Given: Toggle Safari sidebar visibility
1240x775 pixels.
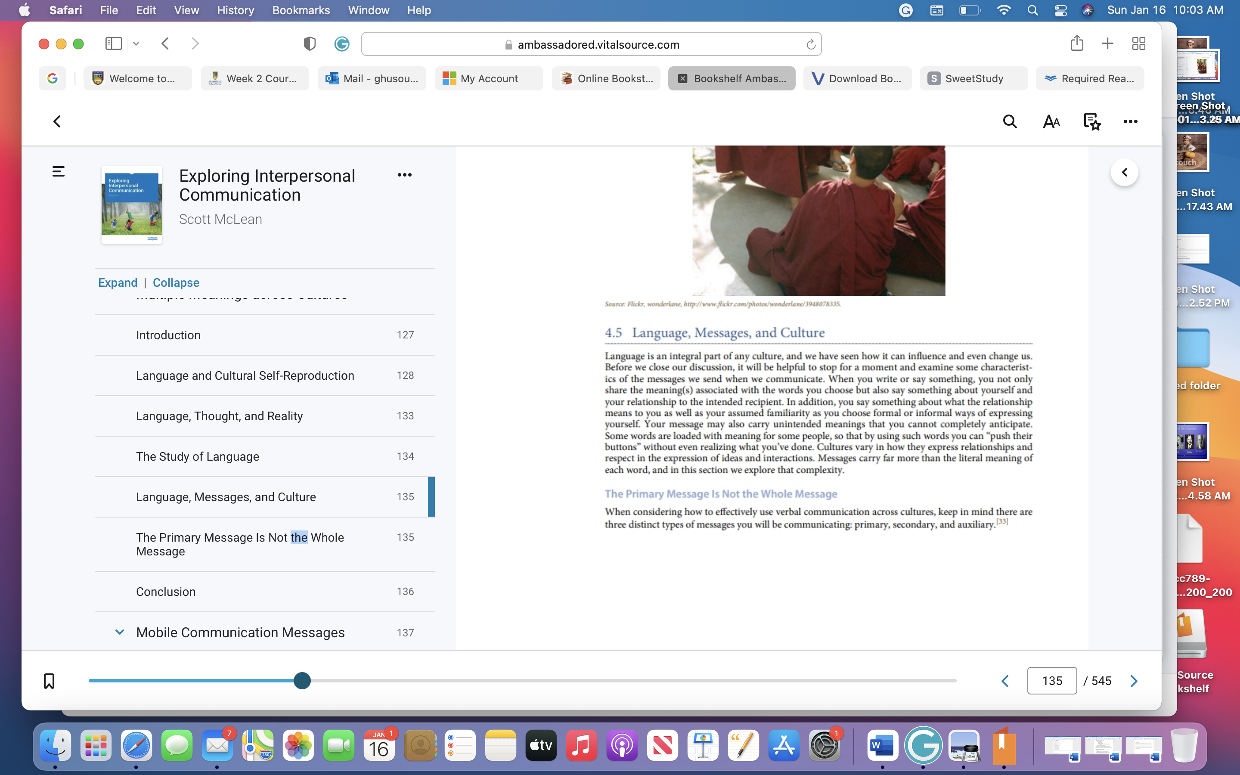Looking at the screenshot, I should pos(113,43).
